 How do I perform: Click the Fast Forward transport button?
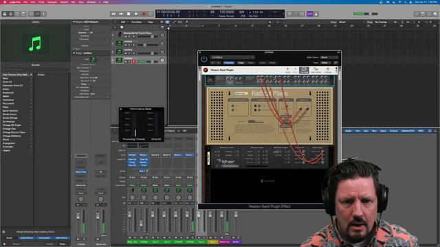(121, 14)
